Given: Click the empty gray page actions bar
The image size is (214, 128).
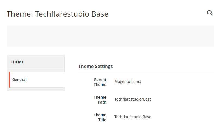Looking at the screenshot, I should point(110,36).
